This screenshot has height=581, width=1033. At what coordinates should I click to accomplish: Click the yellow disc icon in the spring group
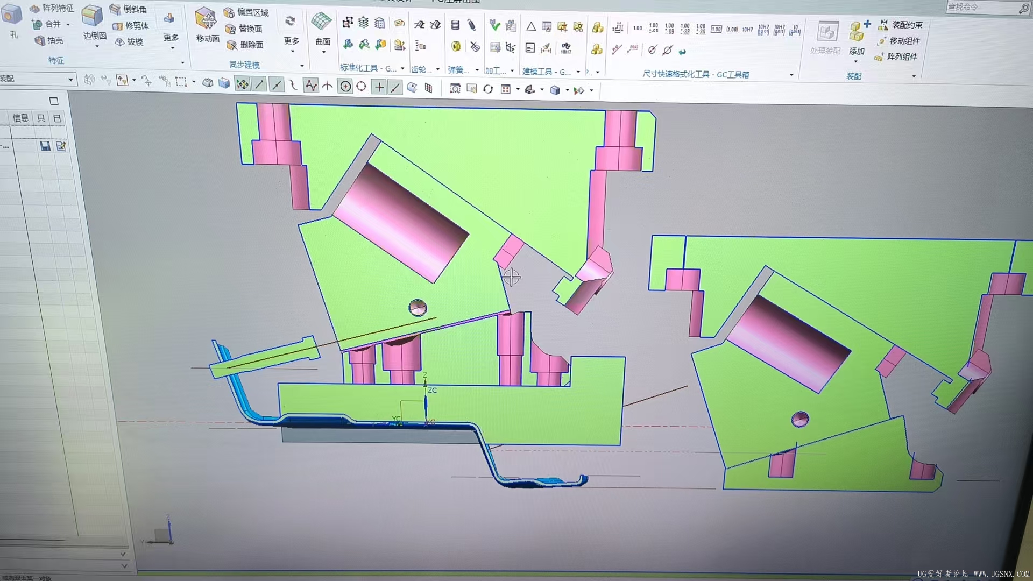[x=456, y=47]
